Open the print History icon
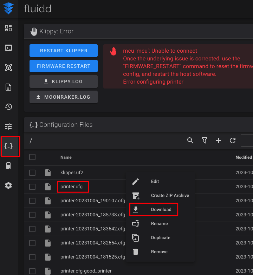253x275 pixels. (x=8, y=107)
